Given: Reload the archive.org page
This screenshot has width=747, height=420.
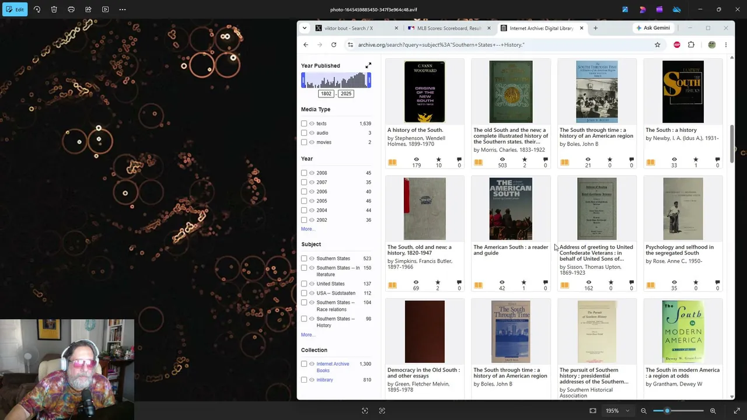Looking at the screenshot, I should pos(334,45).
